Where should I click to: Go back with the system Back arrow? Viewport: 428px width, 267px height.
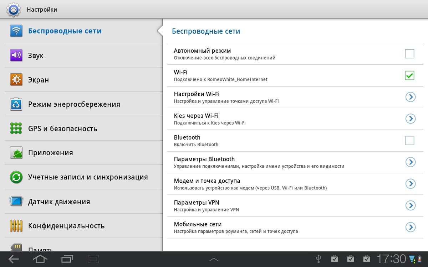click(14, 259)
